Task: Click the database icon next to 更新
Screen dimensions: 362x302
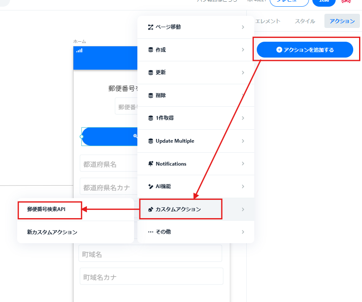Action: pos(151,73)
